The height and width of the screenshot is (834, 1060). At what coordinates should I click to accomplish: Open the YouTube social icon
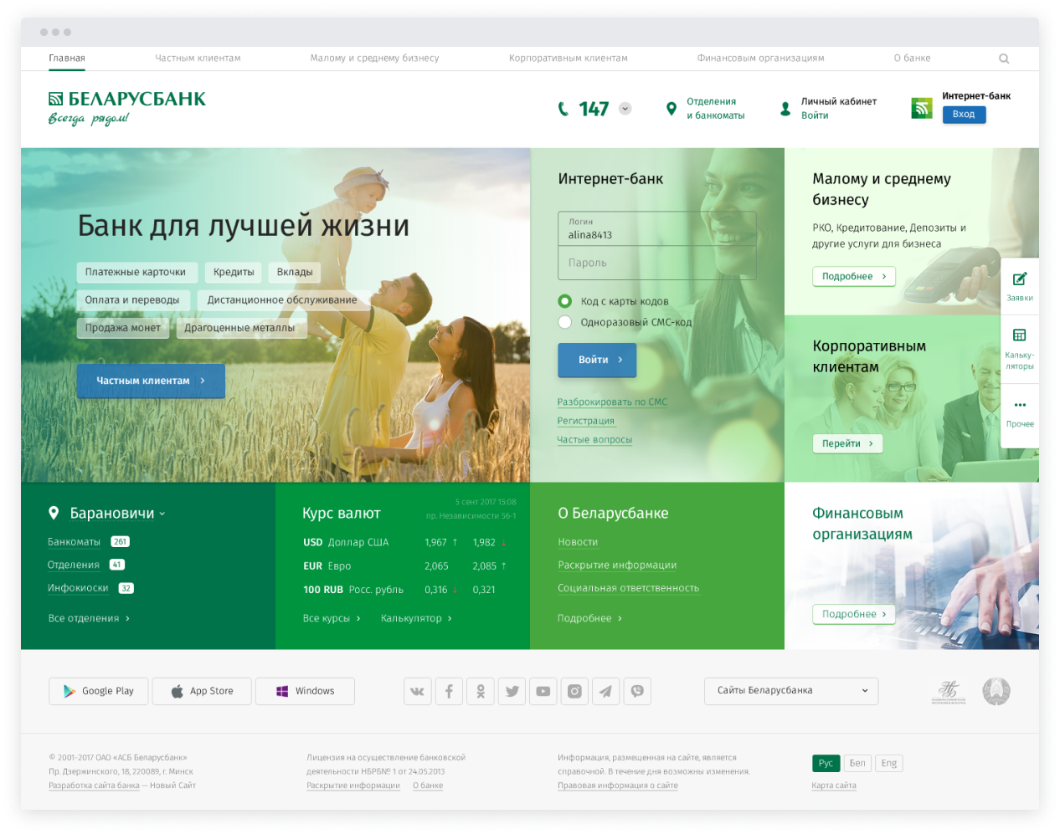pyautogui.click(x=543, y=691)
